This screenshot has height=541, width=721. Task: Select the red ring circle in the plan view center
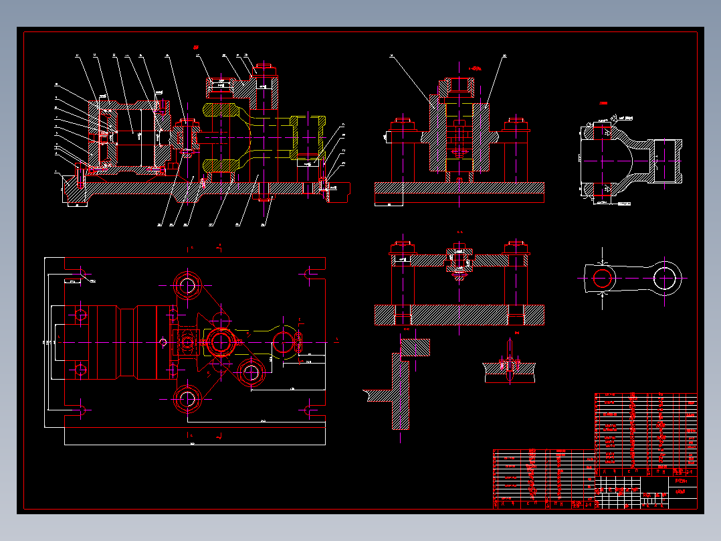point(221,342)
